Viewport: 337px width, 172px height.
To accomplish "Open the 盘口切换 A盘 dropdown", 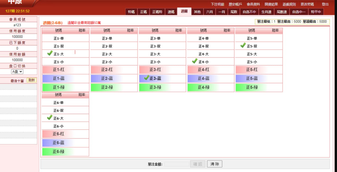I will [17, 72].
